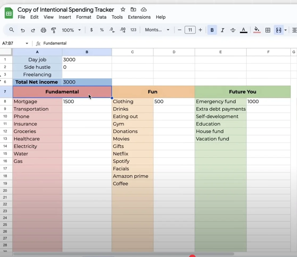Open the zoom 100% dropdown

point(71,30)
